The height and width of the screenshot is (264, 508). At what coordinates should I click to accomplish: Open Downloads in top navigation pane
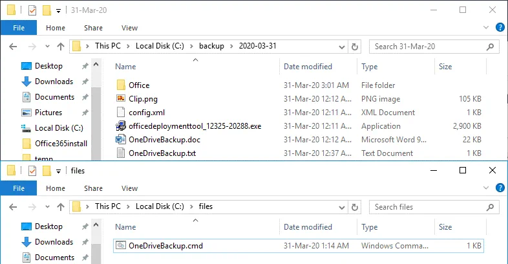(x=54, y=82)
